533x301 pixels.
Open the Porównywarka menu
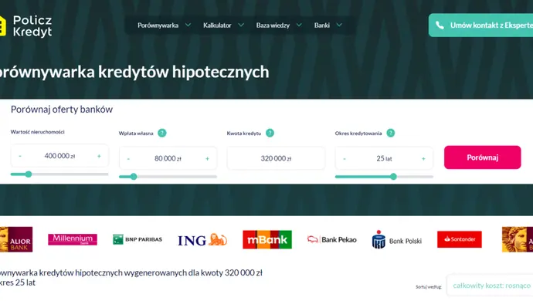[x=158, y=25]
